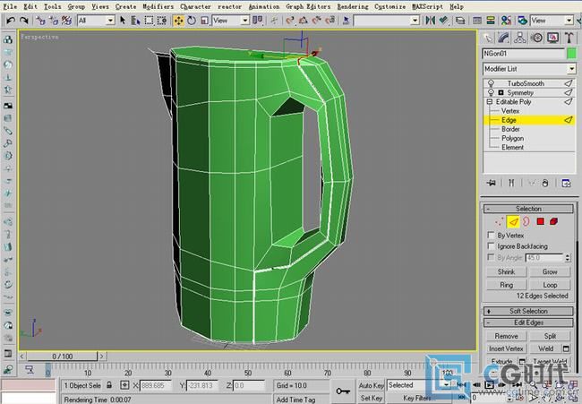
Task: Pick the Rectangular Selection Region tool
Action: click(149, 21)
